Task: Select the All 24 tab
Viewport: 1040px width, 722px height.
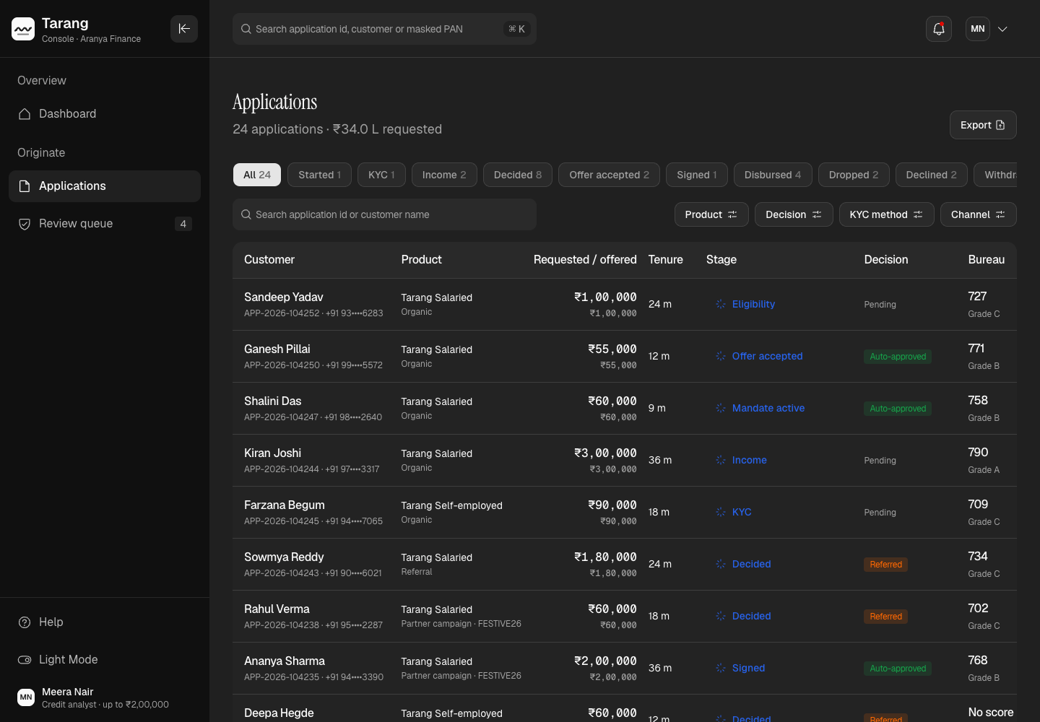Action: pyautogui.click(x=257, y=175)
